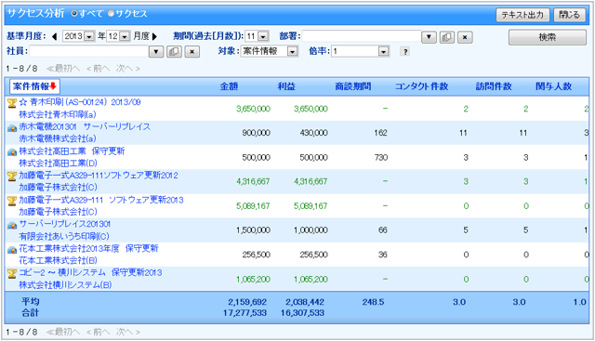Screen dimensions: 595x341
Task: Click the 検索 search button
Action: click(x=548, y=37)
